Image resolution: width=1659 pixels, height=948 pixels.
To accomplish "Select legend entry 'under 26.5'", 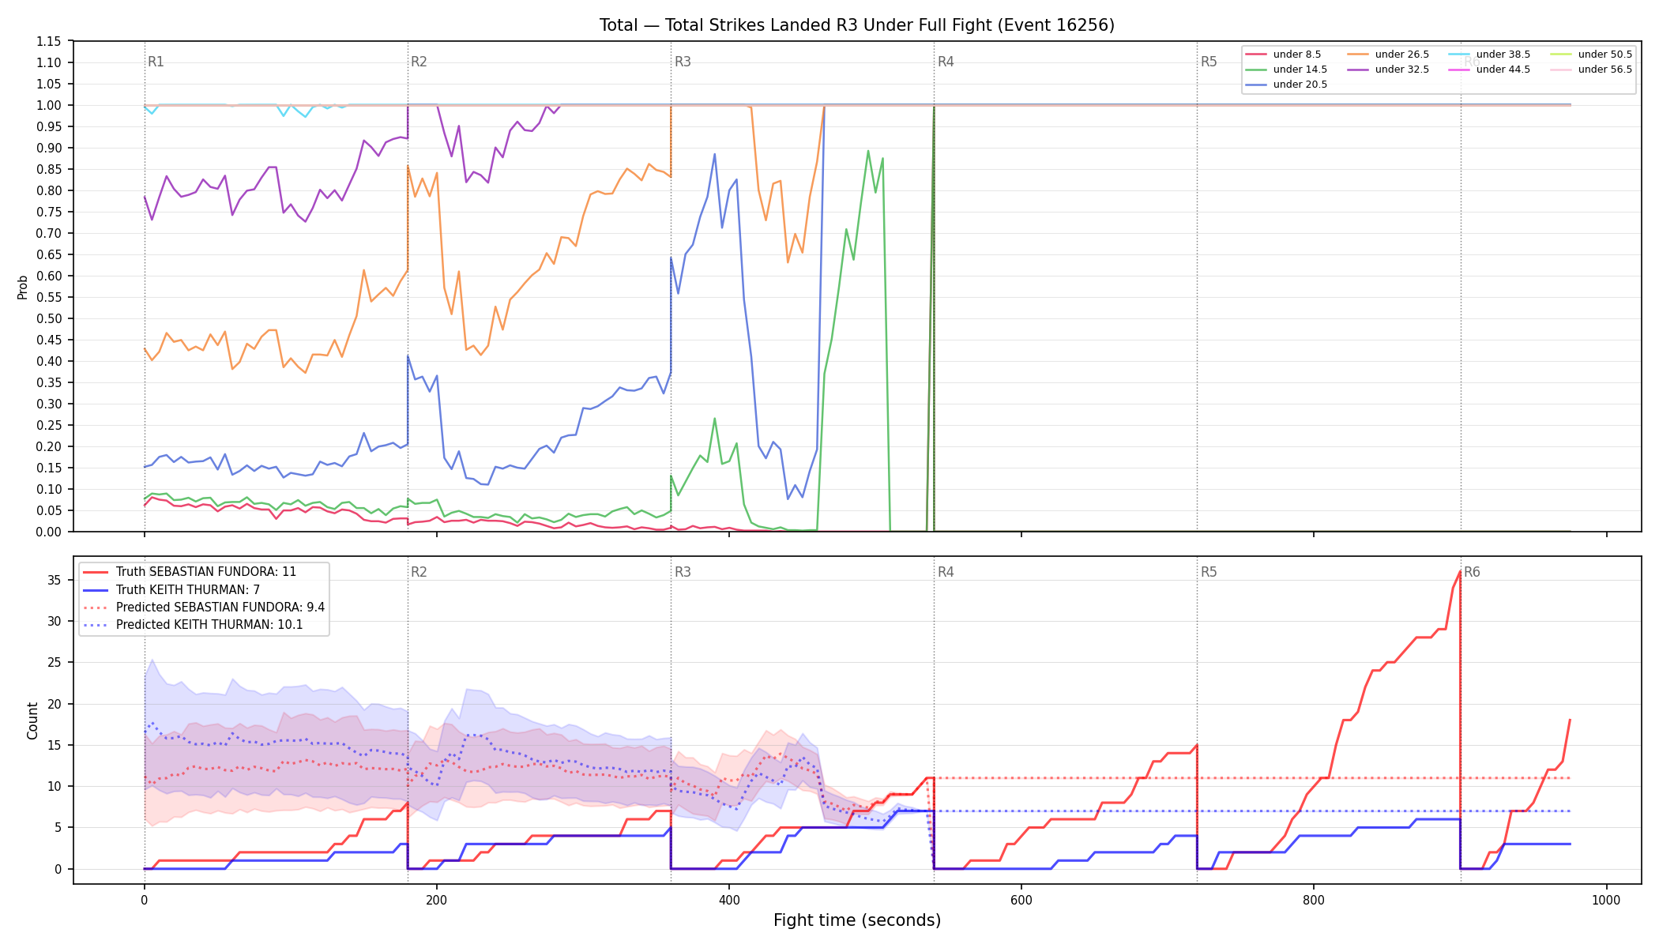I will (1388, 55).
